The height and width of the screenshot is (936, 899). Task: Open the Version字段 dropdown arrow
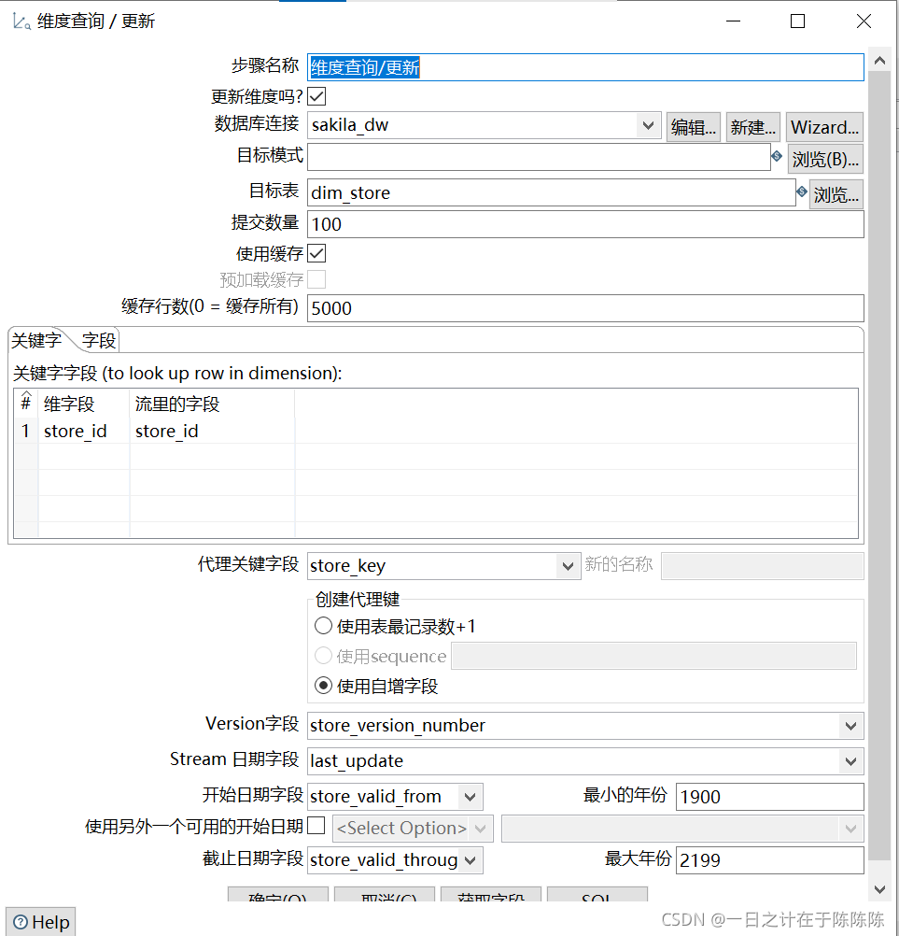(x=850, y=726)
